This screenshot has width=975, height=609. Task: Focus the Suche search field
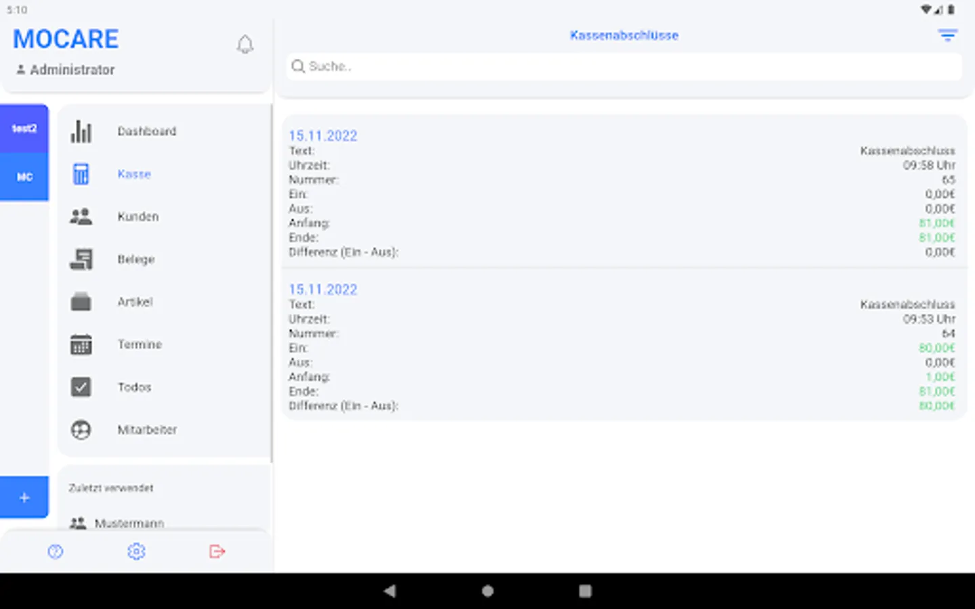click(x=624, y=66)
